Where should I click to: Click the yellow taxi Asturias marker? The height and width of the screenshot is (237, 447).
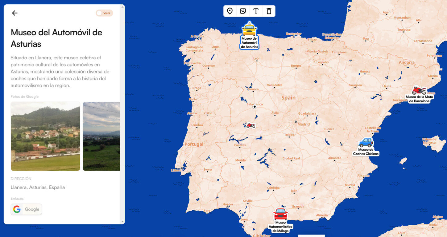pos(249,30)
